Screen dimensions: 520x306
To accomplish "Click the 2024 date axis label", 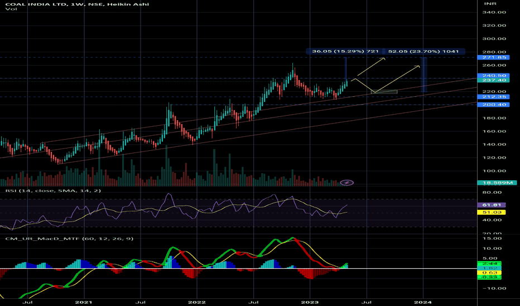I will [x=423, y=302].
